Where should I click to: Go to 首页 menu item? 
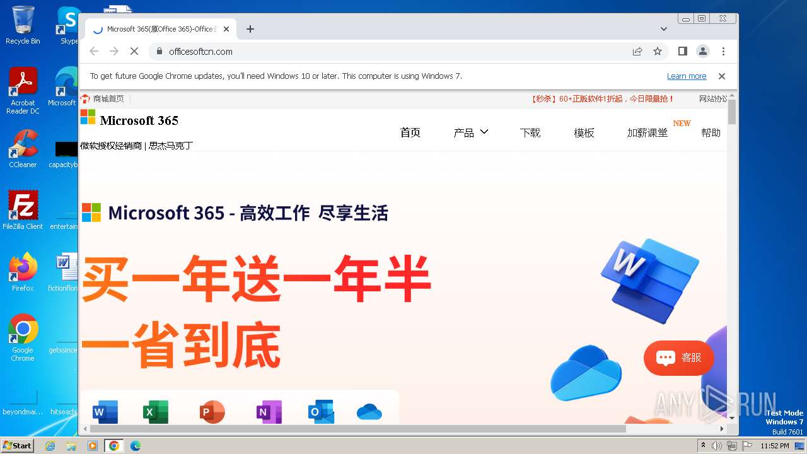tap(410, 132)
